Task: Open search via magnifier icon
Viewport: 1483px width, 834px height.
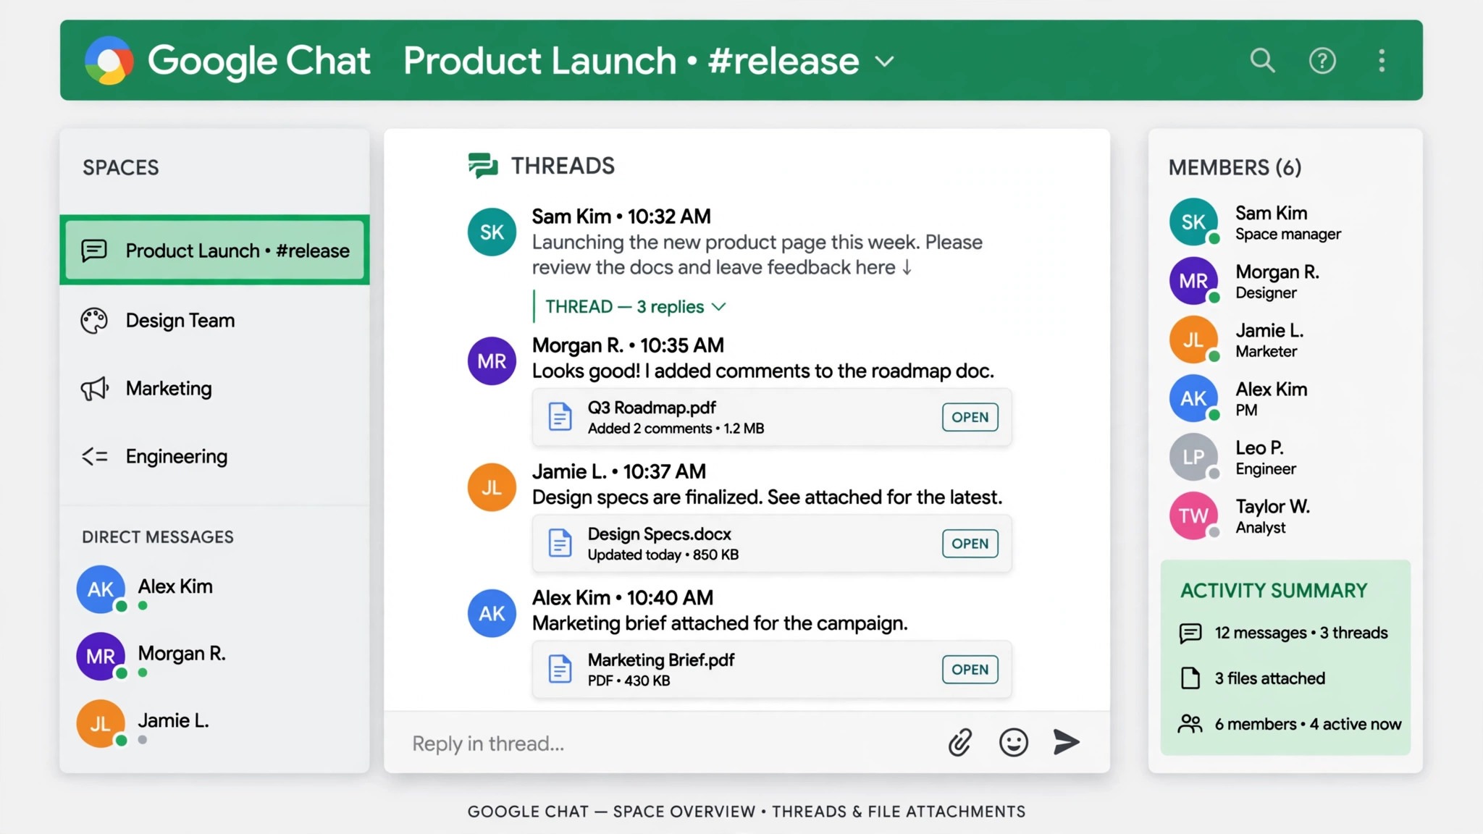Action: (1262, 60)
